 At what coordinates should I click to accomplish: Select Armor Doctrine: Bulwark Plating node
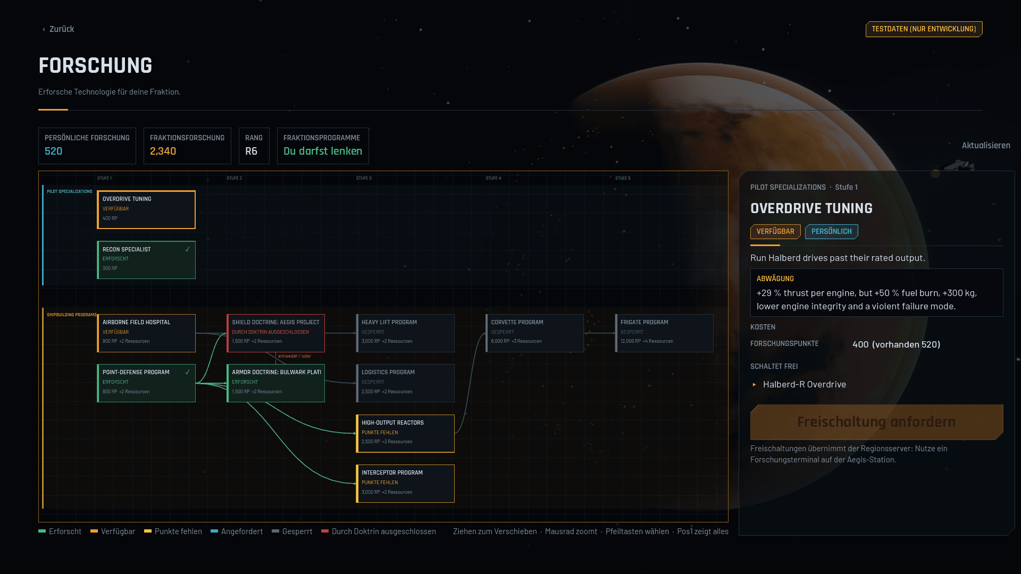275,383
